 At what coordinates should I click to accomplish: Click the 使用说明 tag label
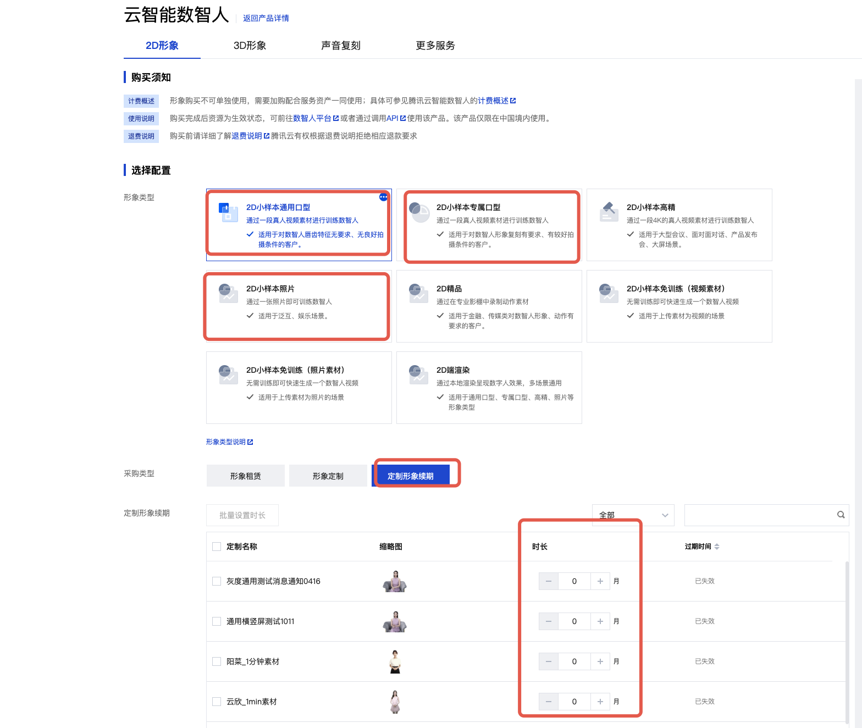pyautogui.click(x=141, y=119)
